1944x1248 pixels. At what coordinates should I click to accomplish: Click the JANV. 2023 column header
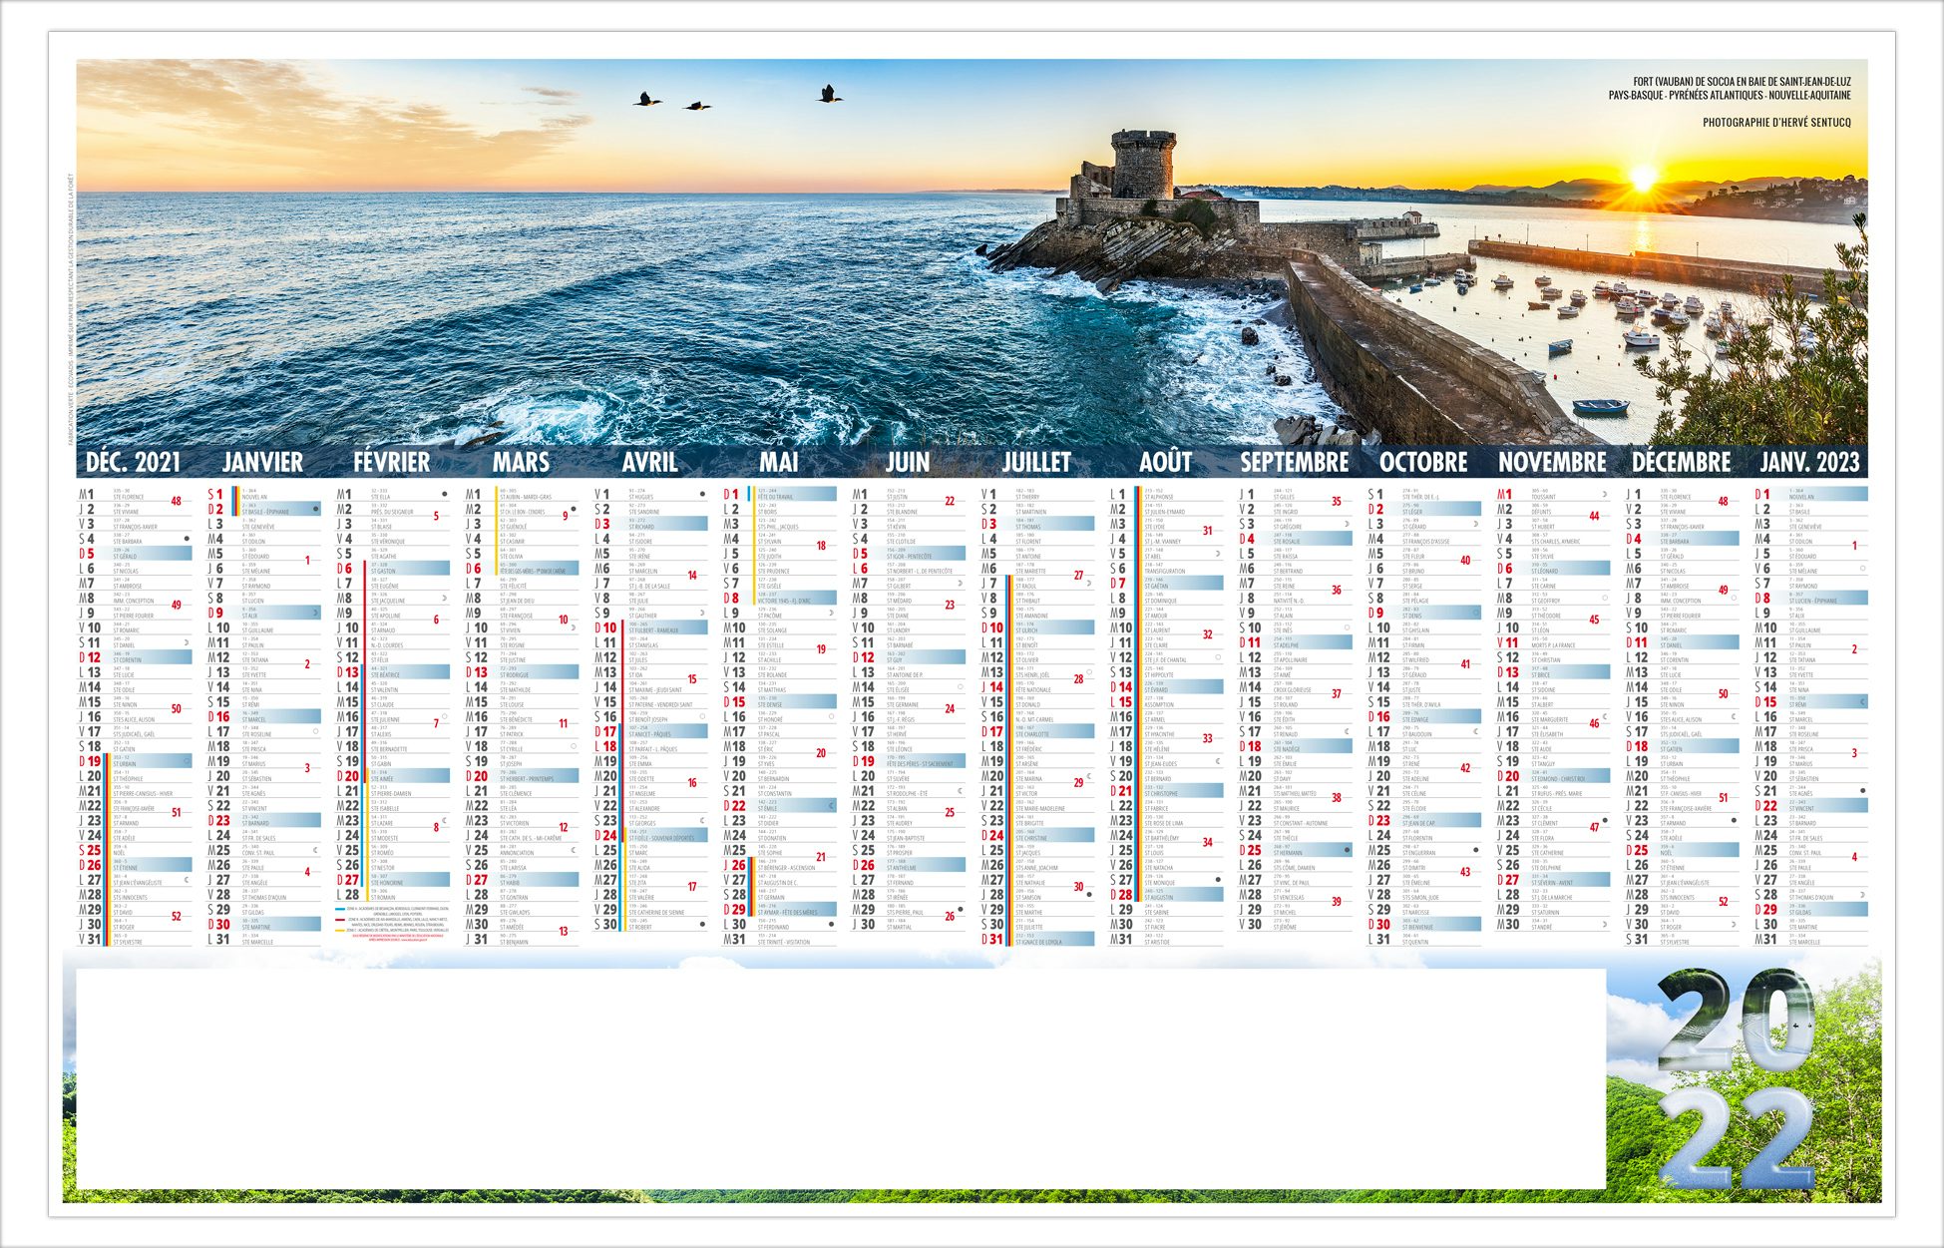click(1809, 462)
